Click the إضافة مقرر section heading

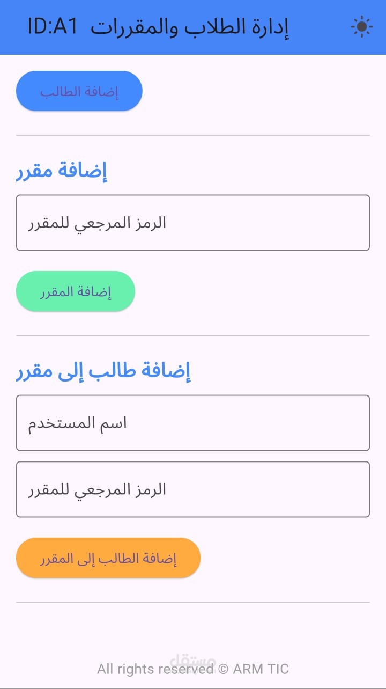[x=62, y=171]
